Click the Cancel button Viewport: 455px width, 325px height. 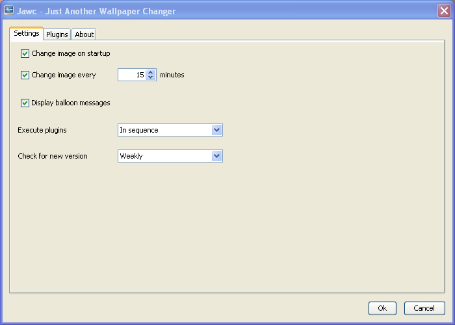424,308
